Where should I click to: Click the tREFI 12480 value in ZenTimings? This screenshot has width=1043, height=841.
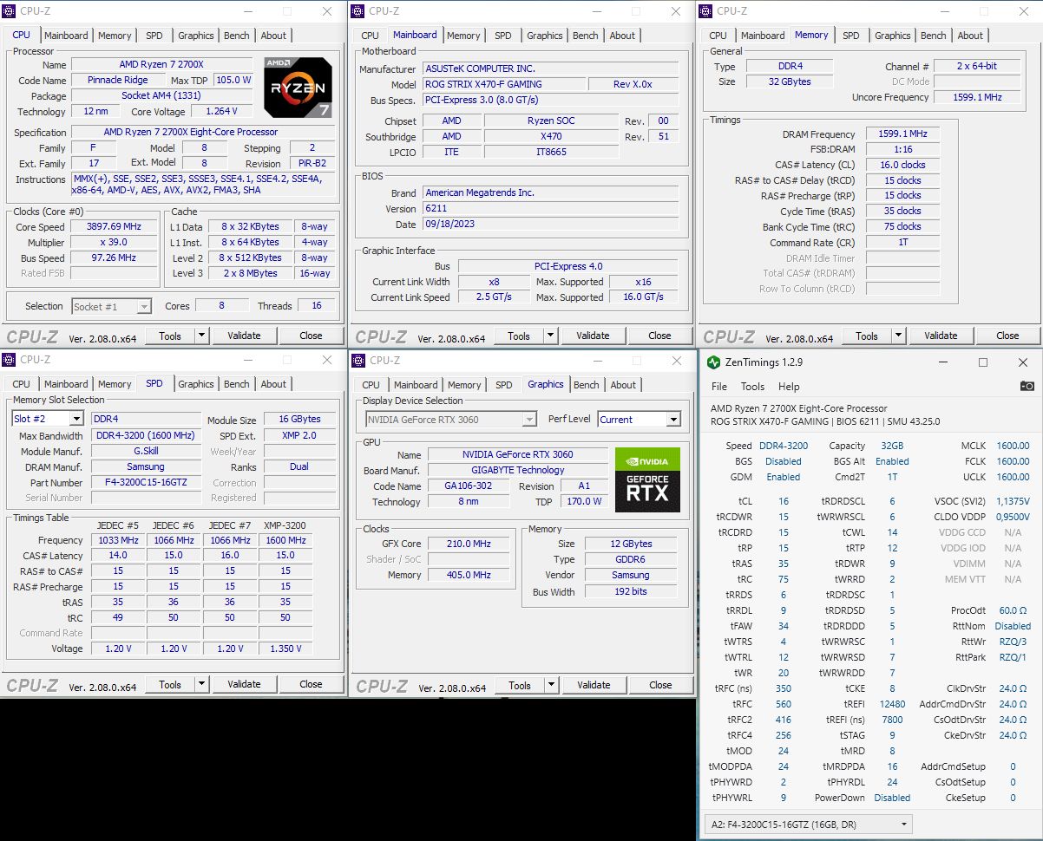892,704
